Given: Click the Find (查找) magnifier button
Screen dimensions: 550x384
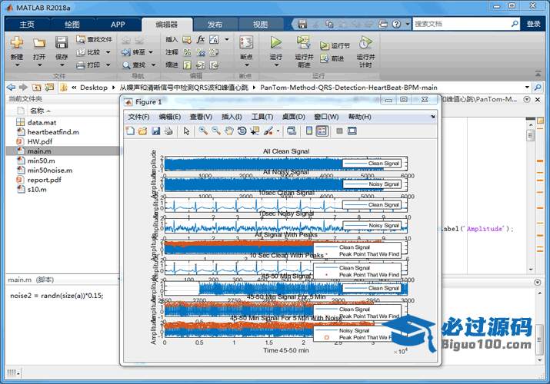Looking at the screenshot, I should click(x=134, y=65).
